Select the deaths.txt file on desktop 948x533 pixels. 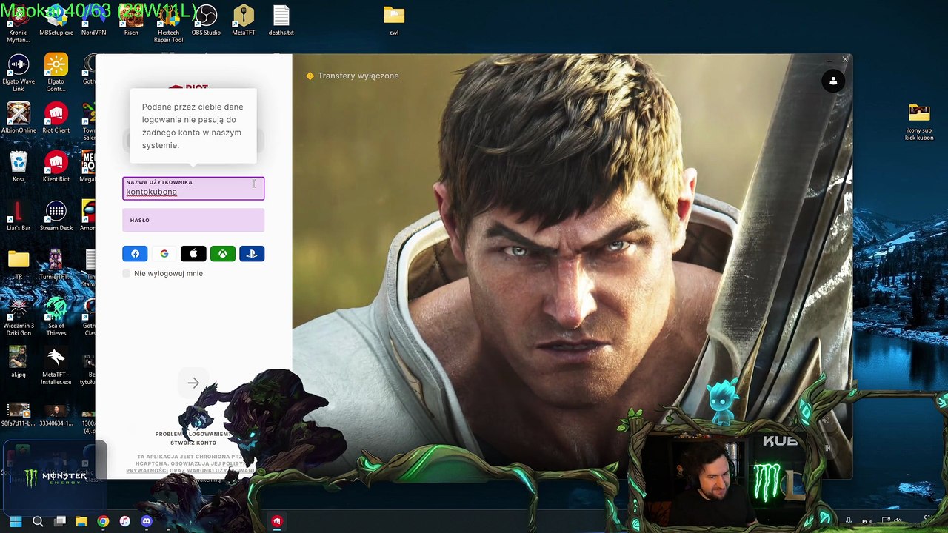(281, 20)
